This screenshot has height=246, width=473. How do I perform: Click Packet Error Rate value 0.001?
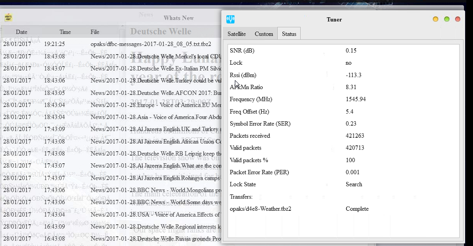coord(352,172)
